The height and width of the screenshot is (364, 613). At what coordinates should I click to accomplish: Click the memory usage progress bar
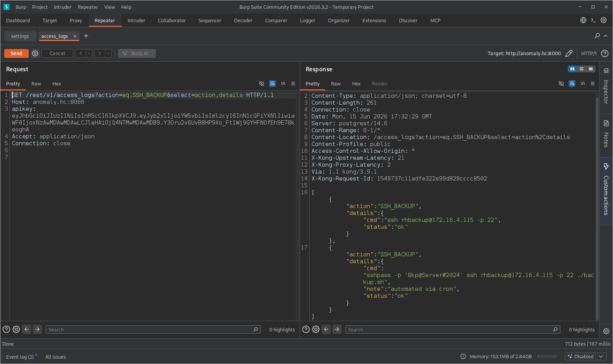[547, 356]
